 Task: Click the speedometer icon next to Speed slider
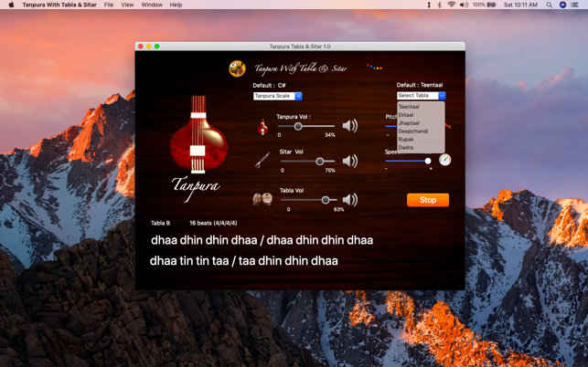click(x=444, y=160)
